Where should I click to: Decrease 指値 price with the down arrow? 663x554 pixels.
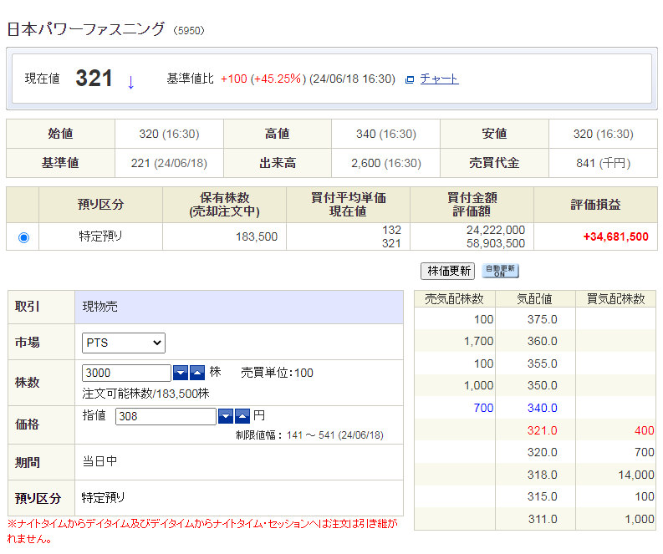[226, 416]
